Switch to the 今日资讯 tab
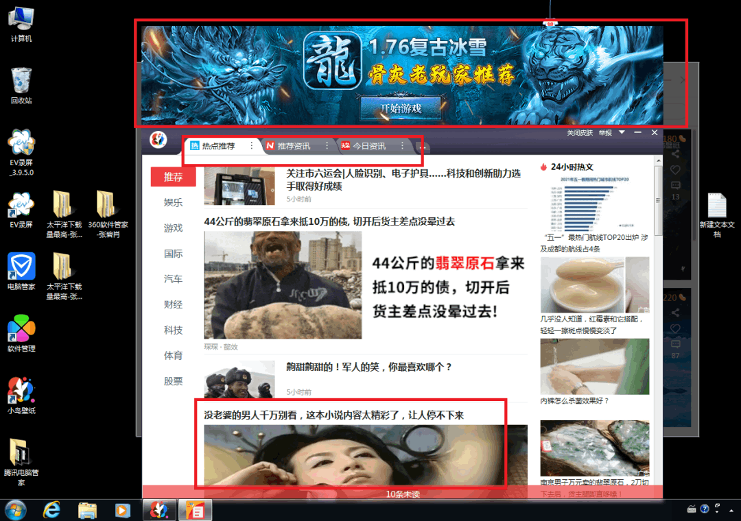Image resolution: width=741 pixels, height=521 pixels. 368,145
